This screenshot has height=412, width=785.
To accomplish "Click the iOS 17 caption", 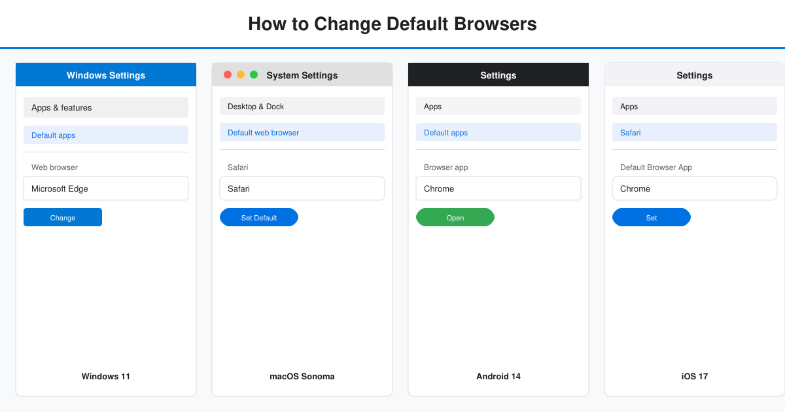I will pos(695,376).
